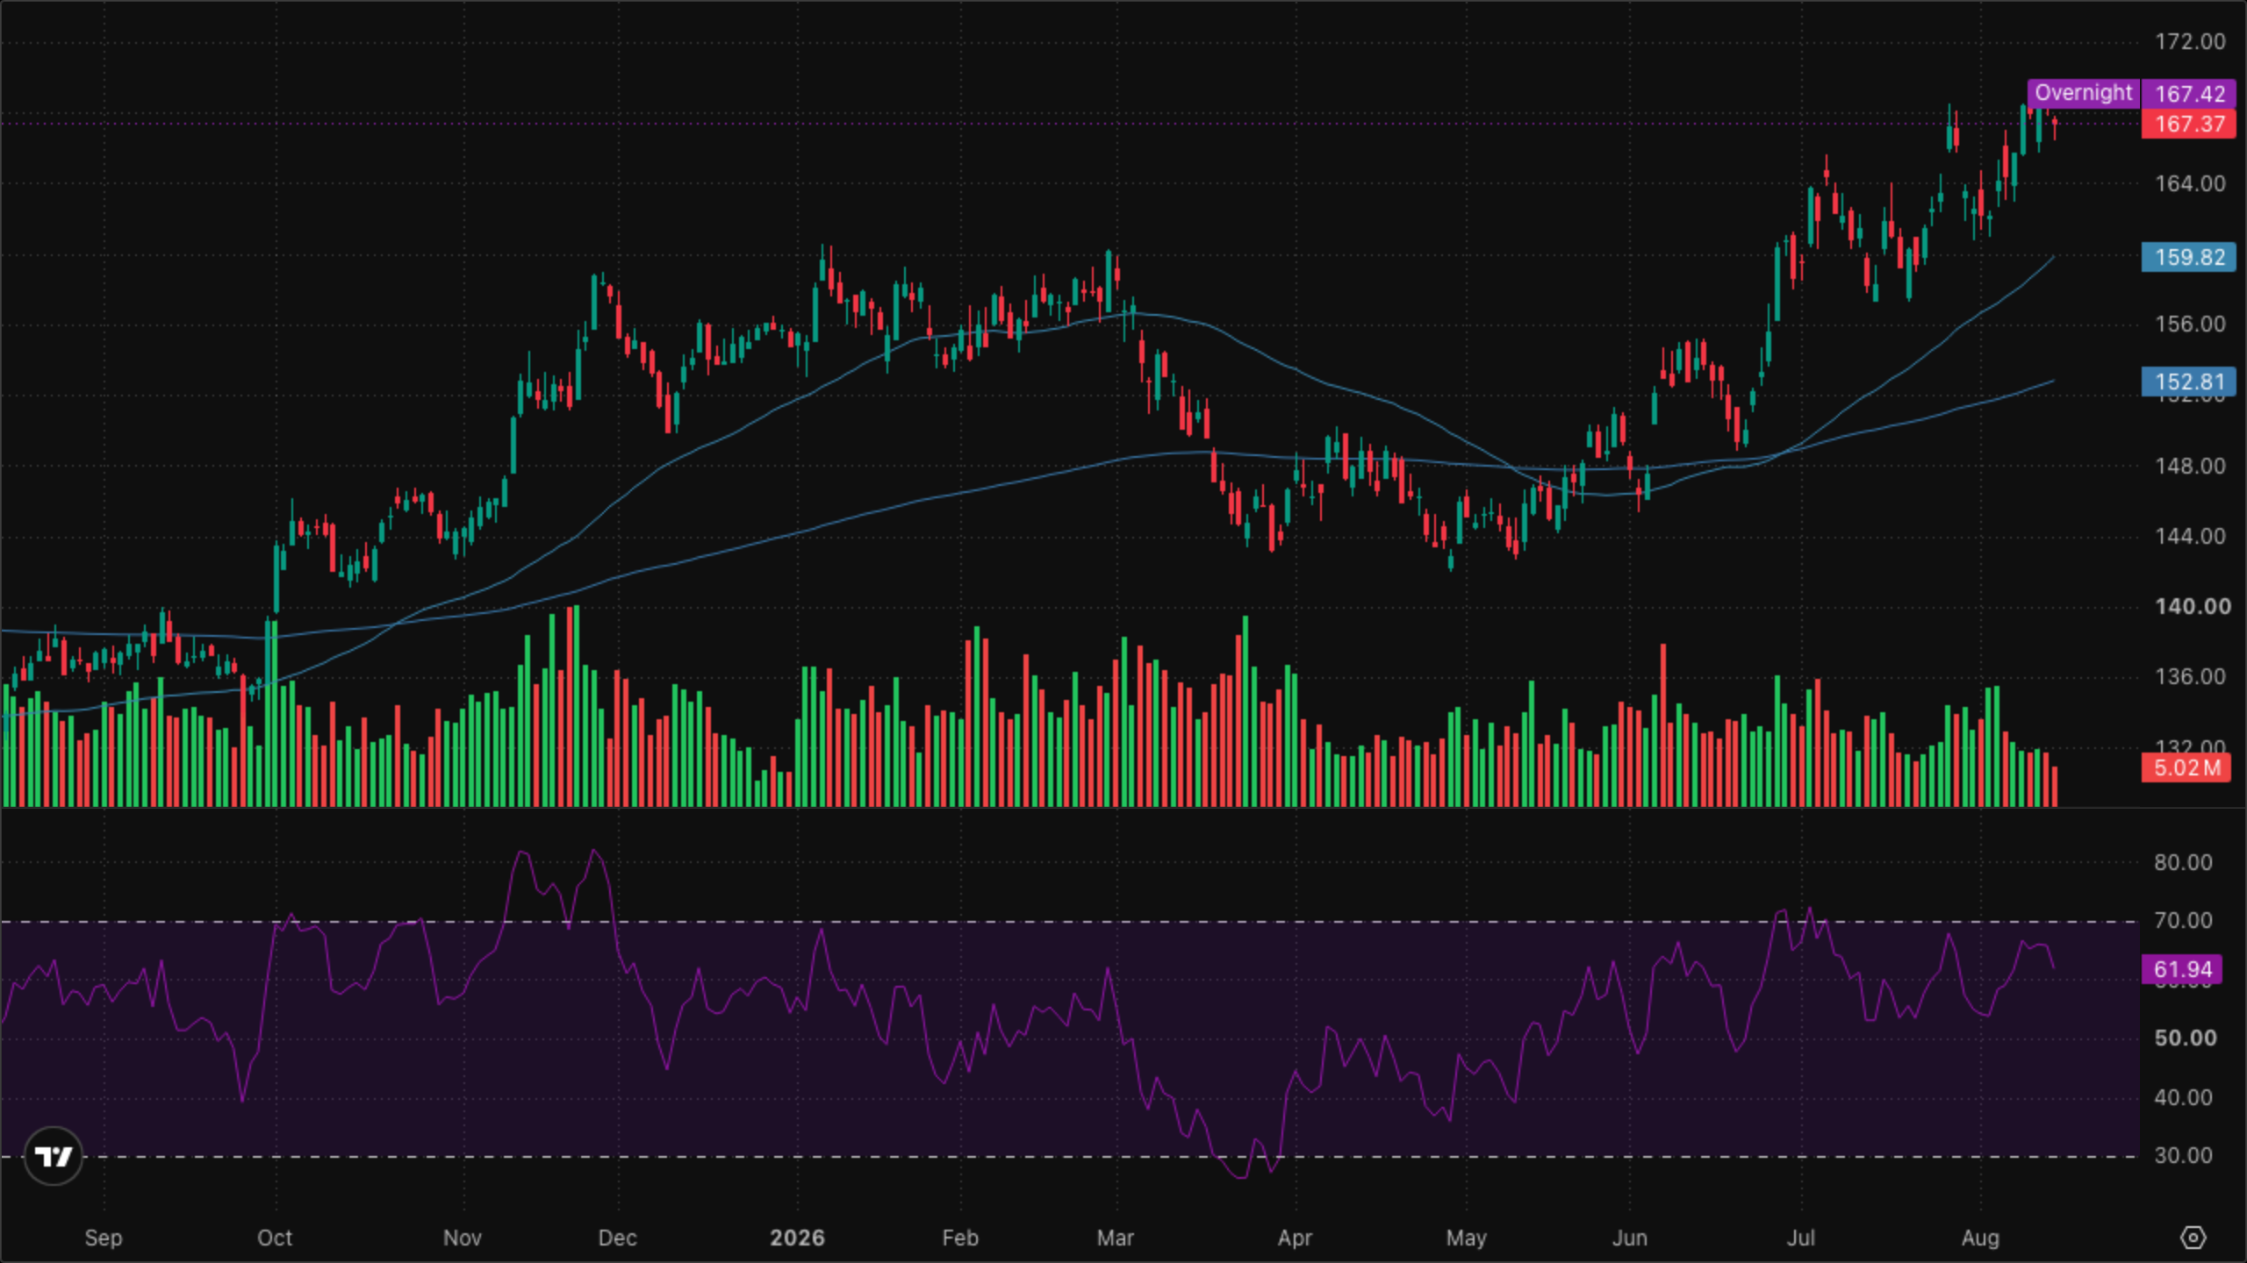Select the Aug label on time axis
This screenshot has height=1263, width=2247.
pos(1980,1238)
